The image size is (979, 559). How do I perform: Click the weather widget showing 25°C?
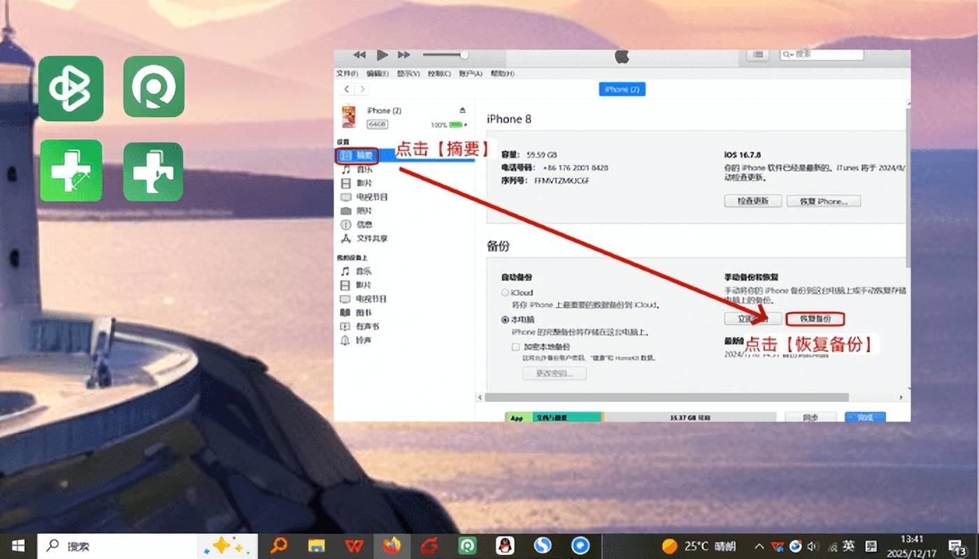coord(699,546)
